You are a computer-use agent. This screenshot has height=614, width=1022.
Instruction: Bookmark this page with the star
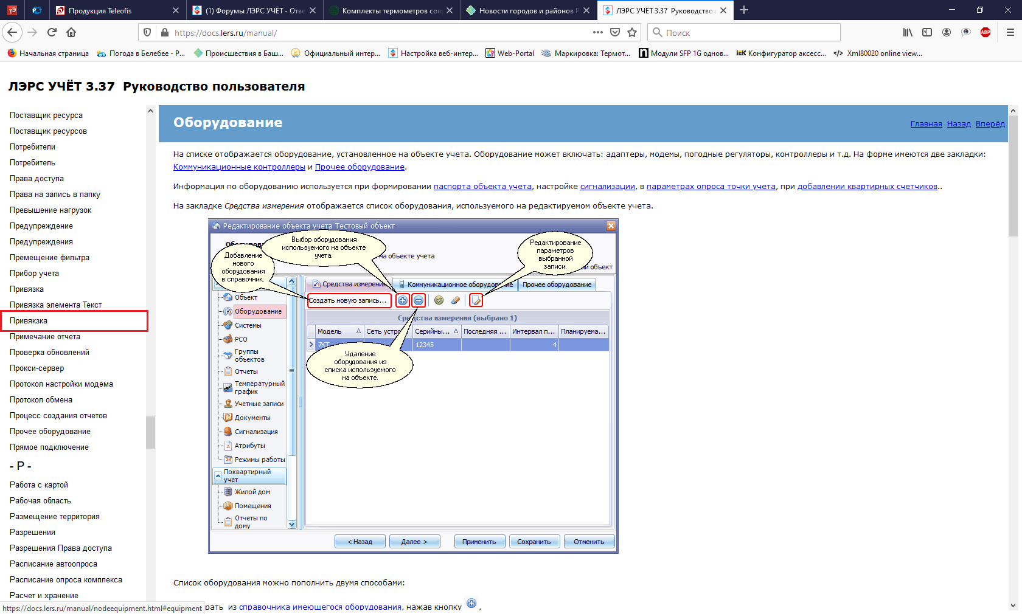coord(632,32)
